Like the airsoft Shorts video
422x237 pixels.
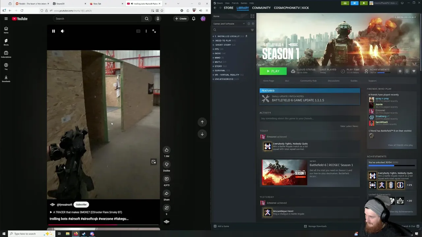pyautogui.click(x=166, y=150)
